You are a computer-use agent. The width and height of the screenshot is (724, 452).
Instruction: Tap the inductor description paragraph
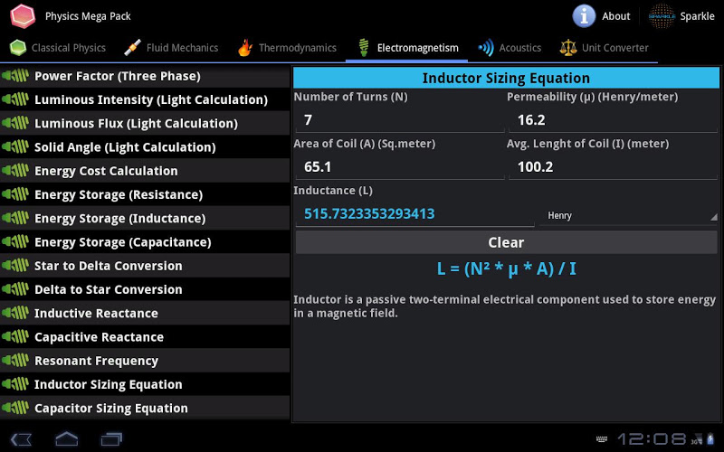click(x=505, y=306)
